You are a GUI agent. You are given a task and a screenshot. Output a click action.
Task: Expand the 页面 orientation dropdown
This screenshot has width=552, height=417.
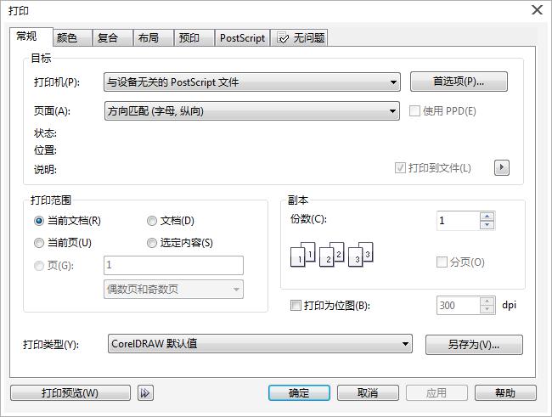252,111
